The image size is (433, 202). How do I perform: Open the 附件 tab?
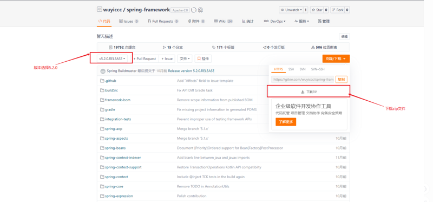(196, 21)
